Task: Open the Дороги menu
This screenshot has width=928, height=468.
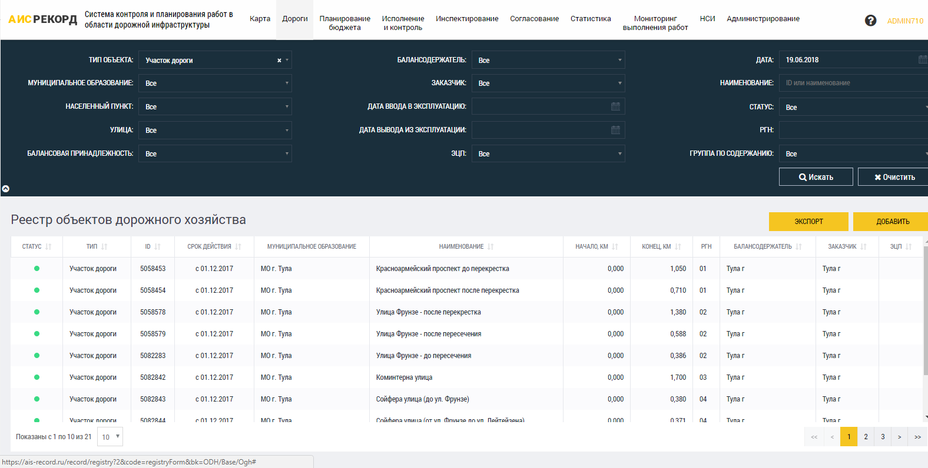Action: click(294, 19)
